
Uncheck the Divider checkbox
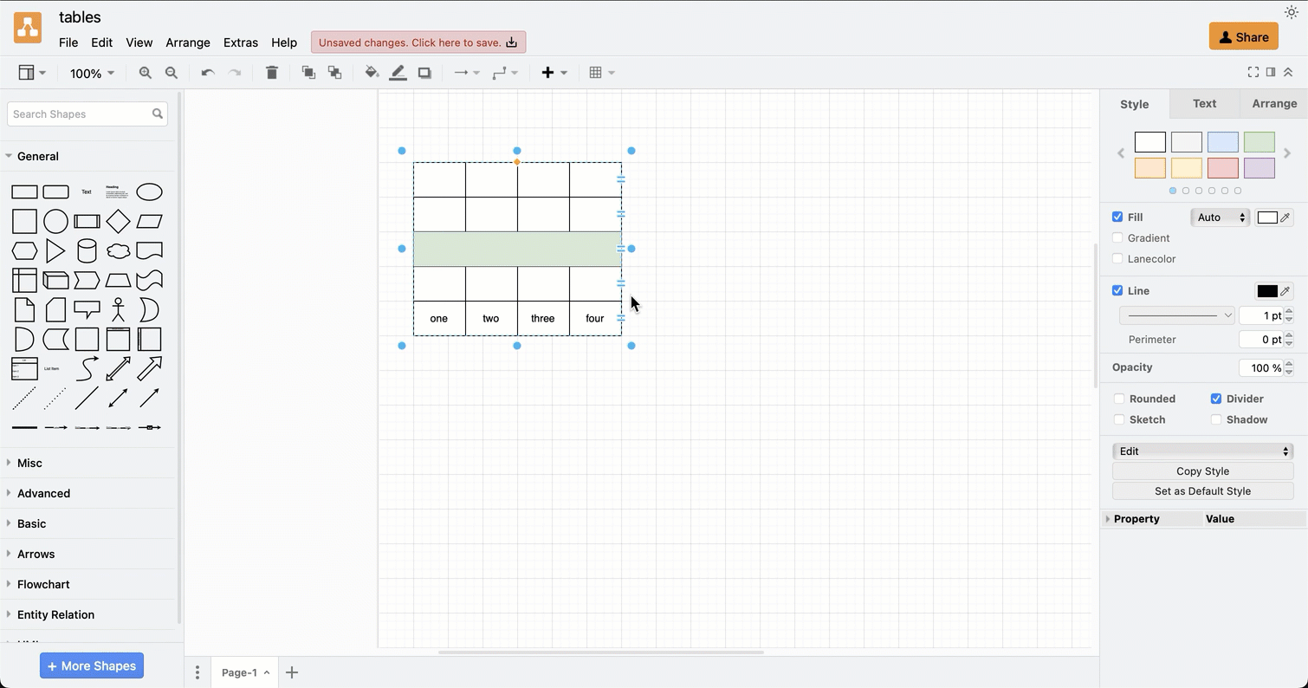click(1216, 399)
